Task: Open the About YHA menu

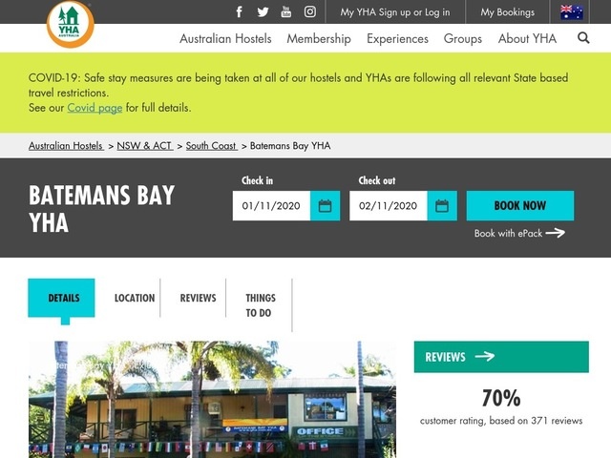Action: (527, 38)
